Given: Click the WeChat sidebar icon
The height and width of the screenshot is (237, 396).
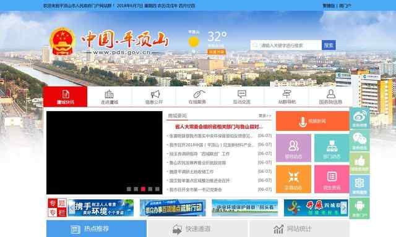Looking at the screenshot, I should tap(359, 141).
